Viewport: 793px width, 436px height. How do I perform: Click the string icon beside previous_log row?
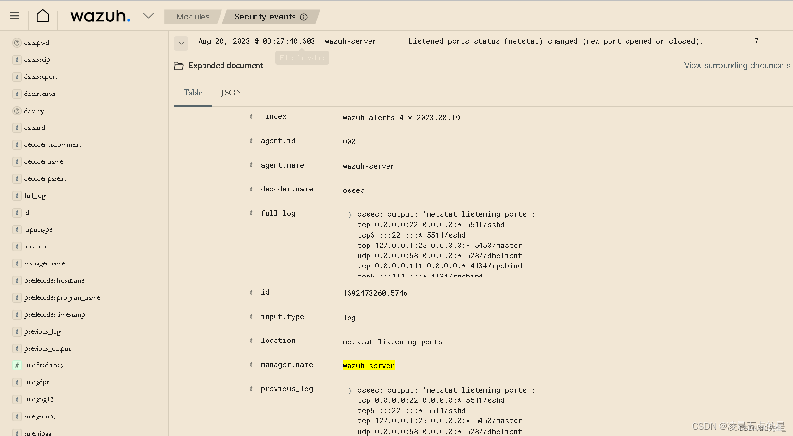click(251, 389)
